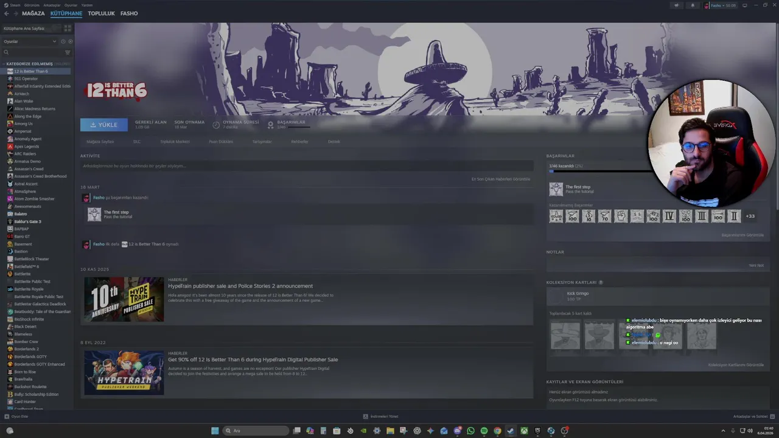Open the FASHO profile tab
779x438 pixels.
tap(129, 13)
